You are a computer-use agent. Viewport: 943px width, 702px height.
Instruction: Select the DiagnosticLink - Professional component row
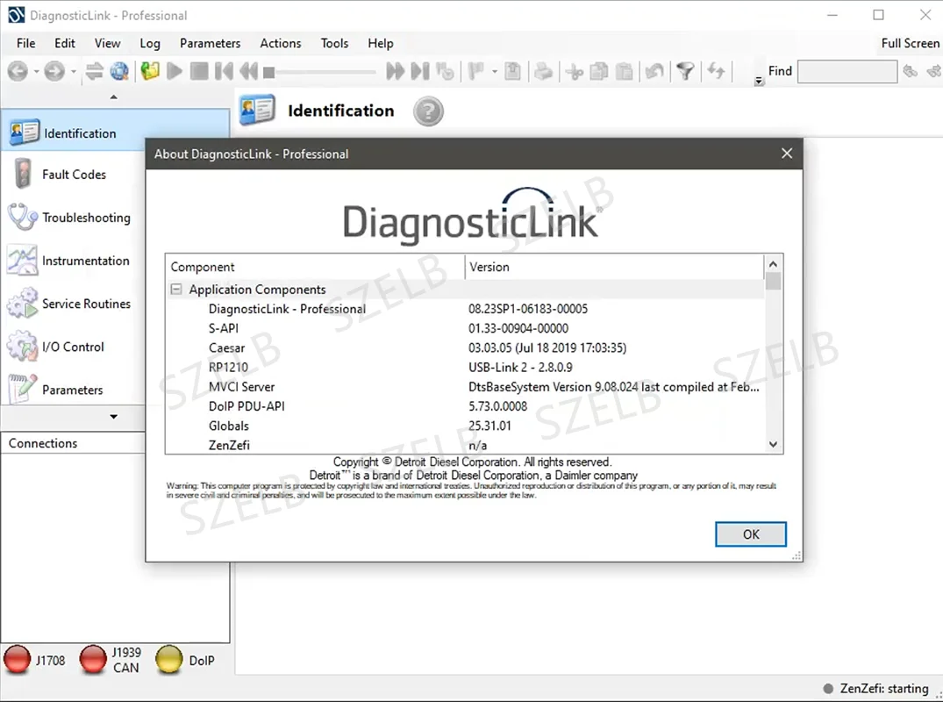pos(464,309)
